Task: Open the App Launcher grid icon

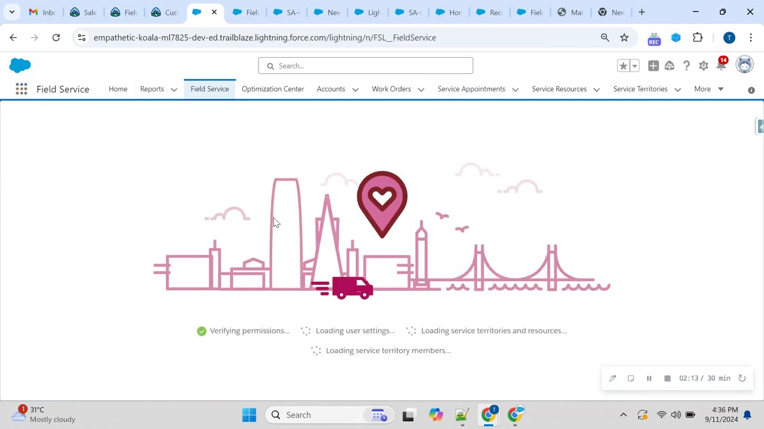Action: point(21,89)
